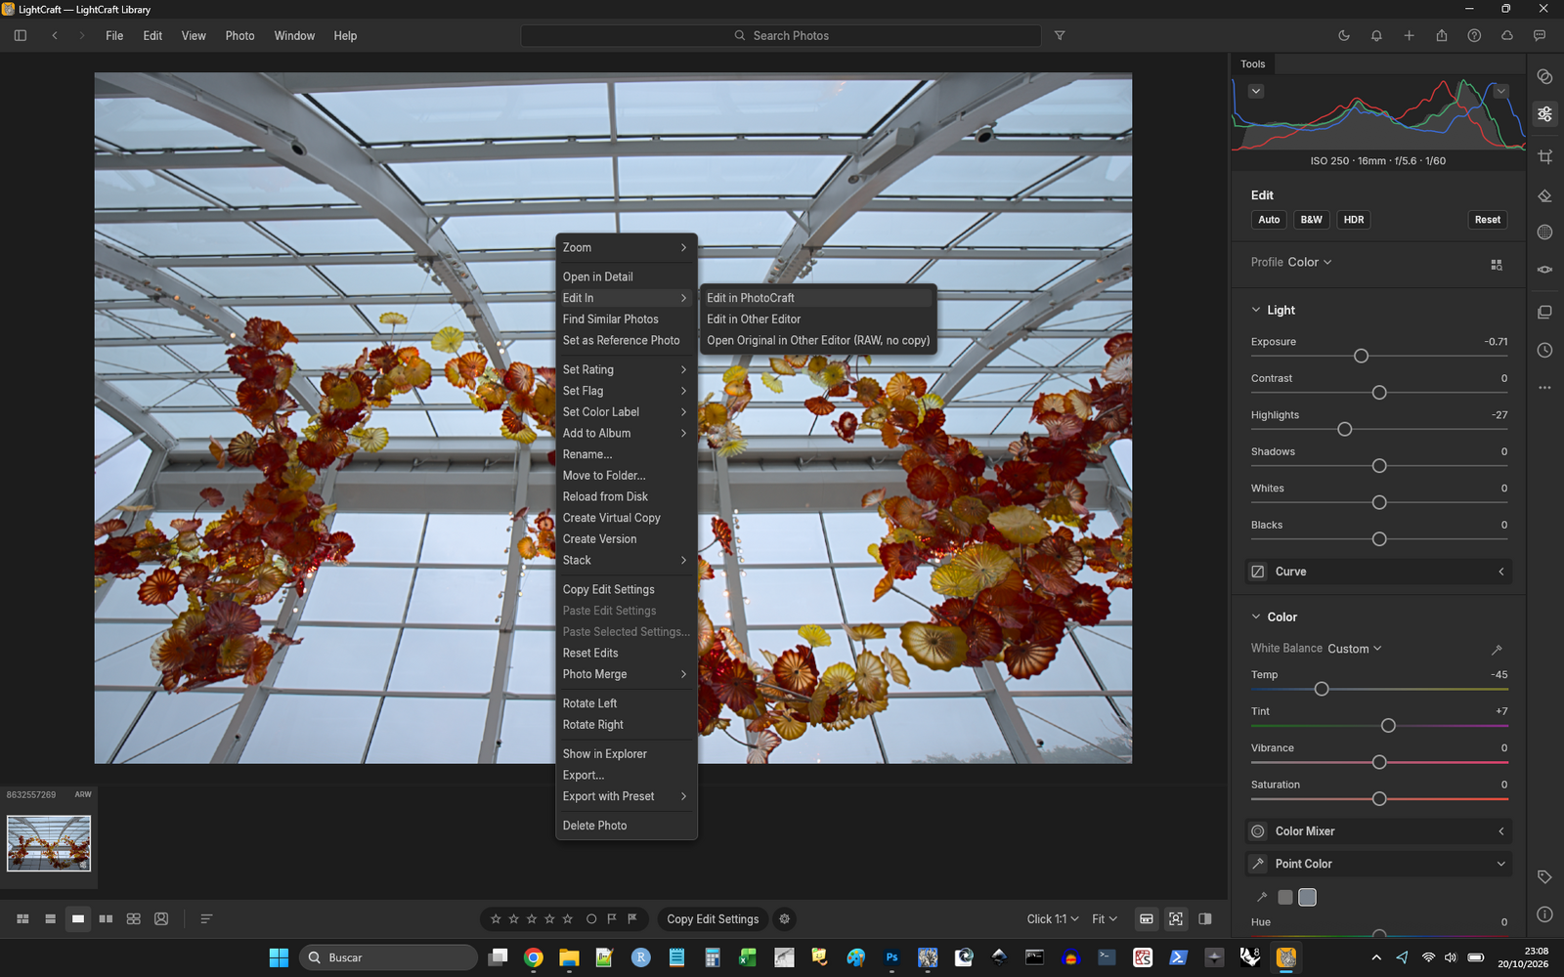Open the White Balance Custom dropdown
1564x977 pixels.
(x=1354, y=649)
